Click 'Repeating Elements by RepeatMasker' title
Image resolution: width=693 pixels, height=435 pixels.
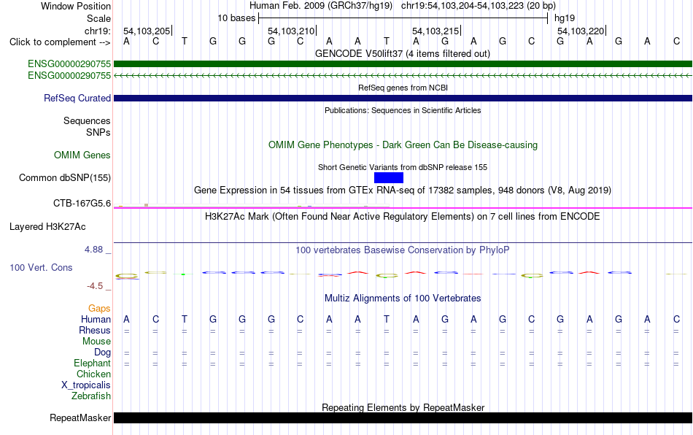coord(403,407)
